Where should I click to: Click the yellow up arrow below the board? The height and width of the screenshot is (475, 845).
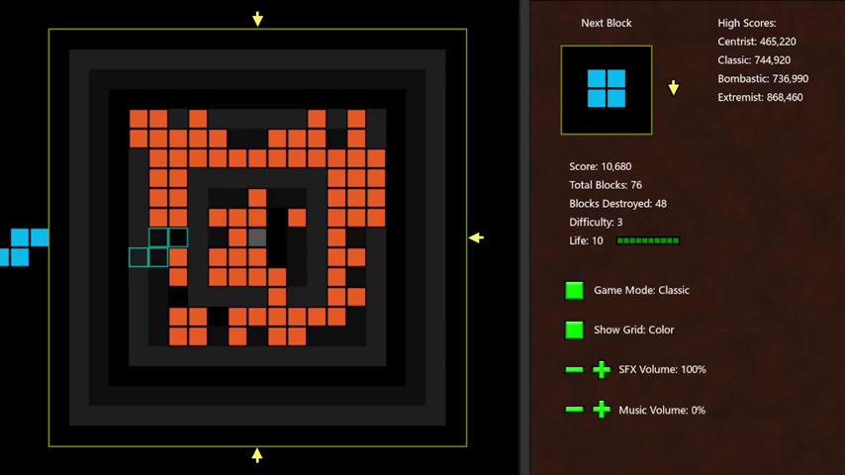pyautogui.click(x=257, y=455)
